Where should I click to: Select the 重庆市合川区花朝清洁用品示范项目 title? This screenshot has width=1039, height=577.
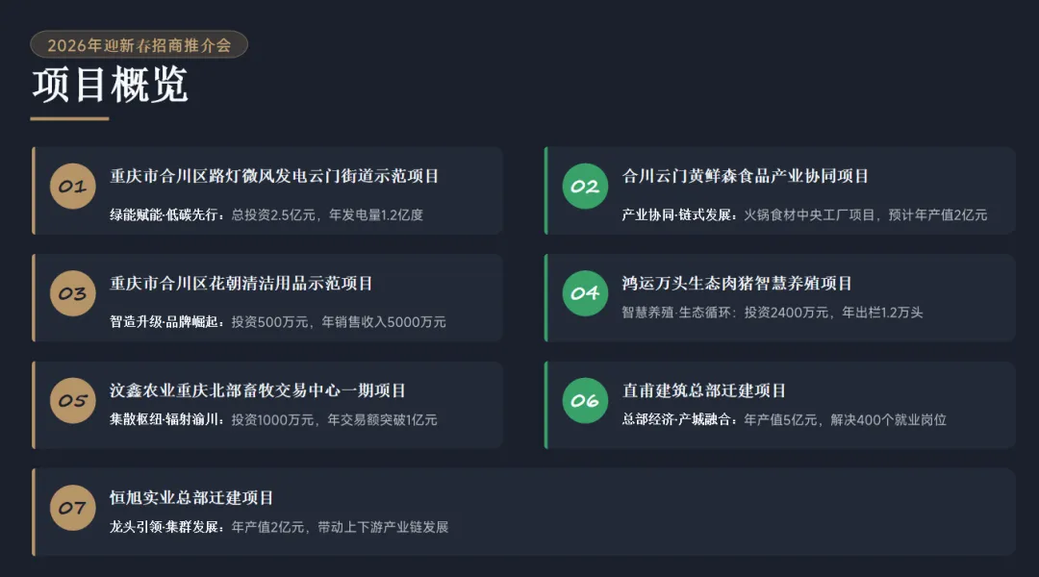pos(241,284)
